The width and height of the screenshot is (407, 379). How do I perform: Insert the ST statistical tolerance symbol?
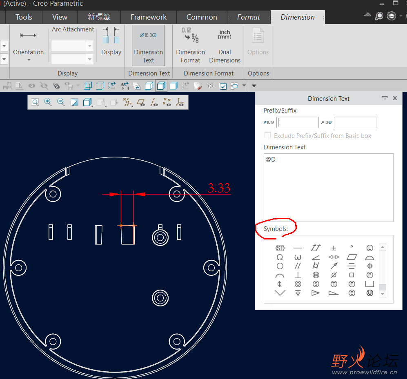click(280, 248)
